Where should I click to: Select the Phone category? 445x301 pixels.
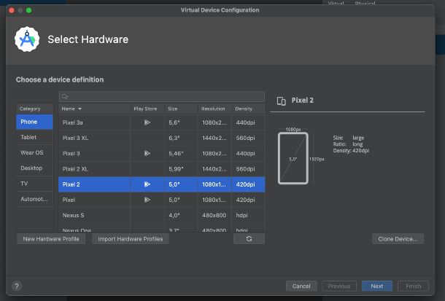tap(34, 122)
